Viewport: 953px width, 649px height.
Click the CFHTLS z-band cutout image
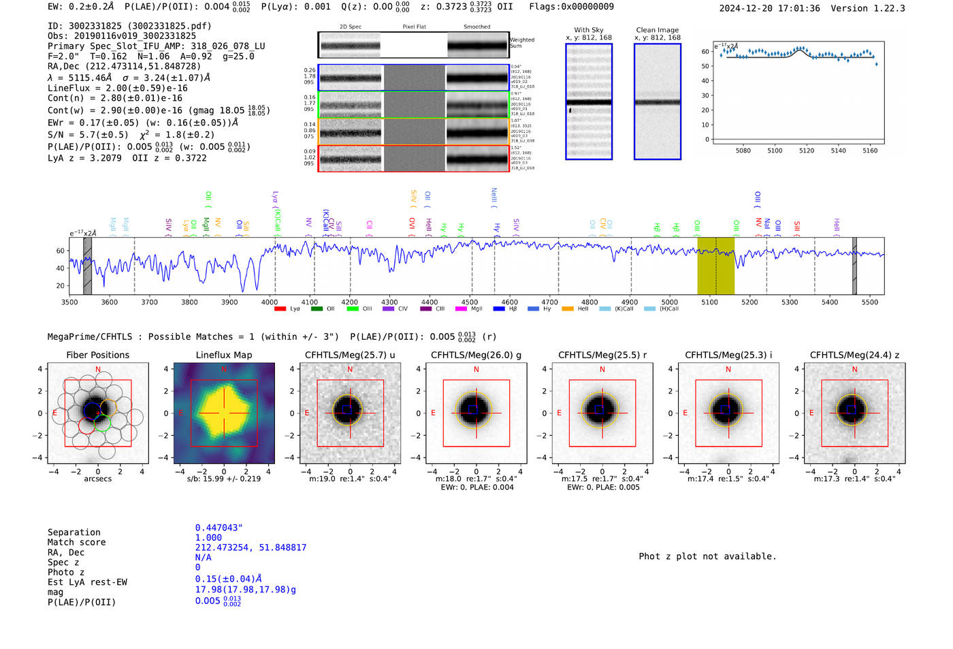click(x=855, y=413)
